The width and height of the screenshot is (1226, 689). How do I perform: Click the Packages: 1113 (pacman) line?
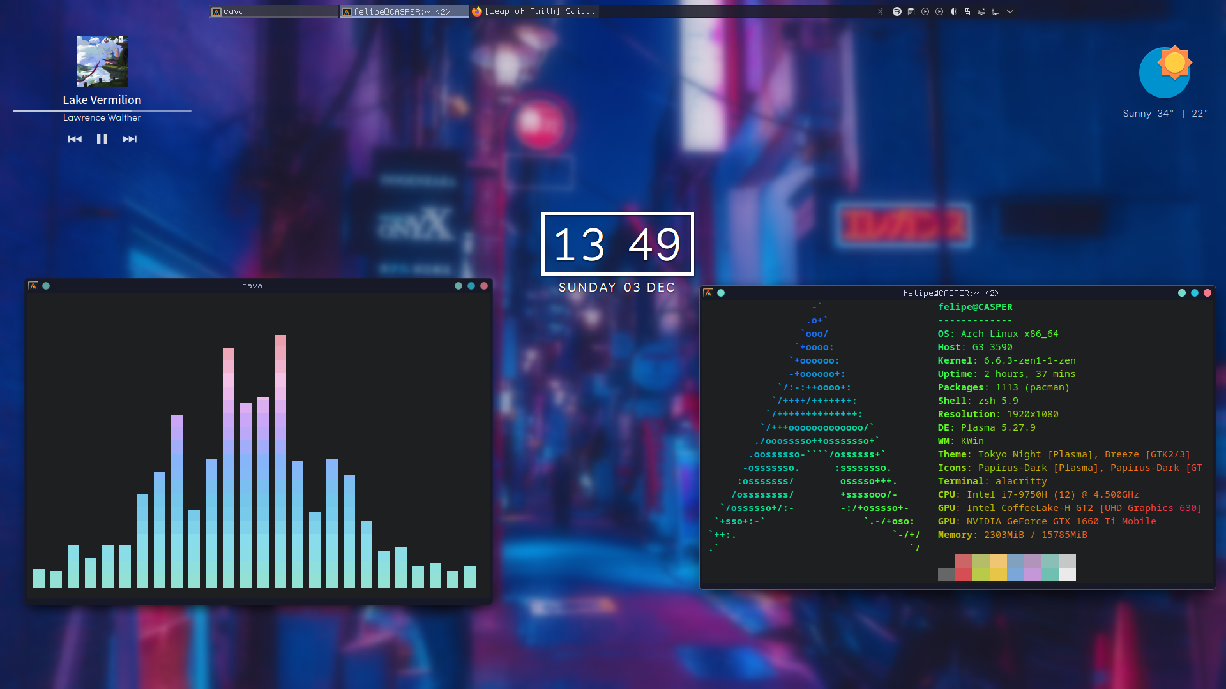[x=1004, y=387]
